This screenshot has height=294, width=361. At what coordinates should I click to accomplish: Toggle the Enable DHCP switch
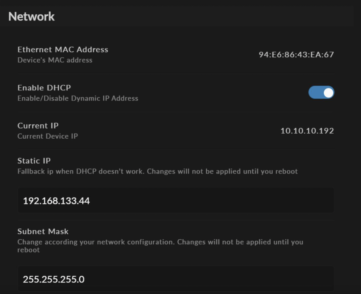[321, 92]
